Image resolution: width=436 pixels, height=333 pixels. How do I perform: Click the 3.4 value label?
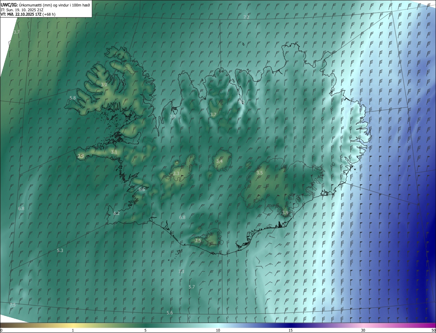pos(219,161)
